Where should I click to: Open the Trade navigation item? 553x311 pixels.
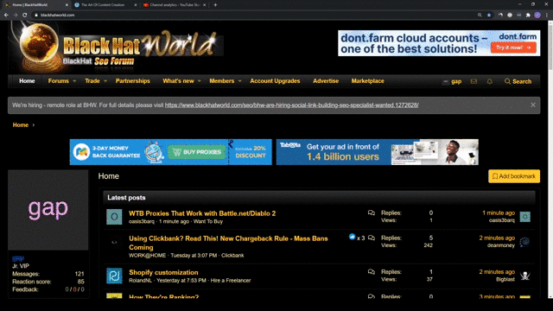click(92, 81)
